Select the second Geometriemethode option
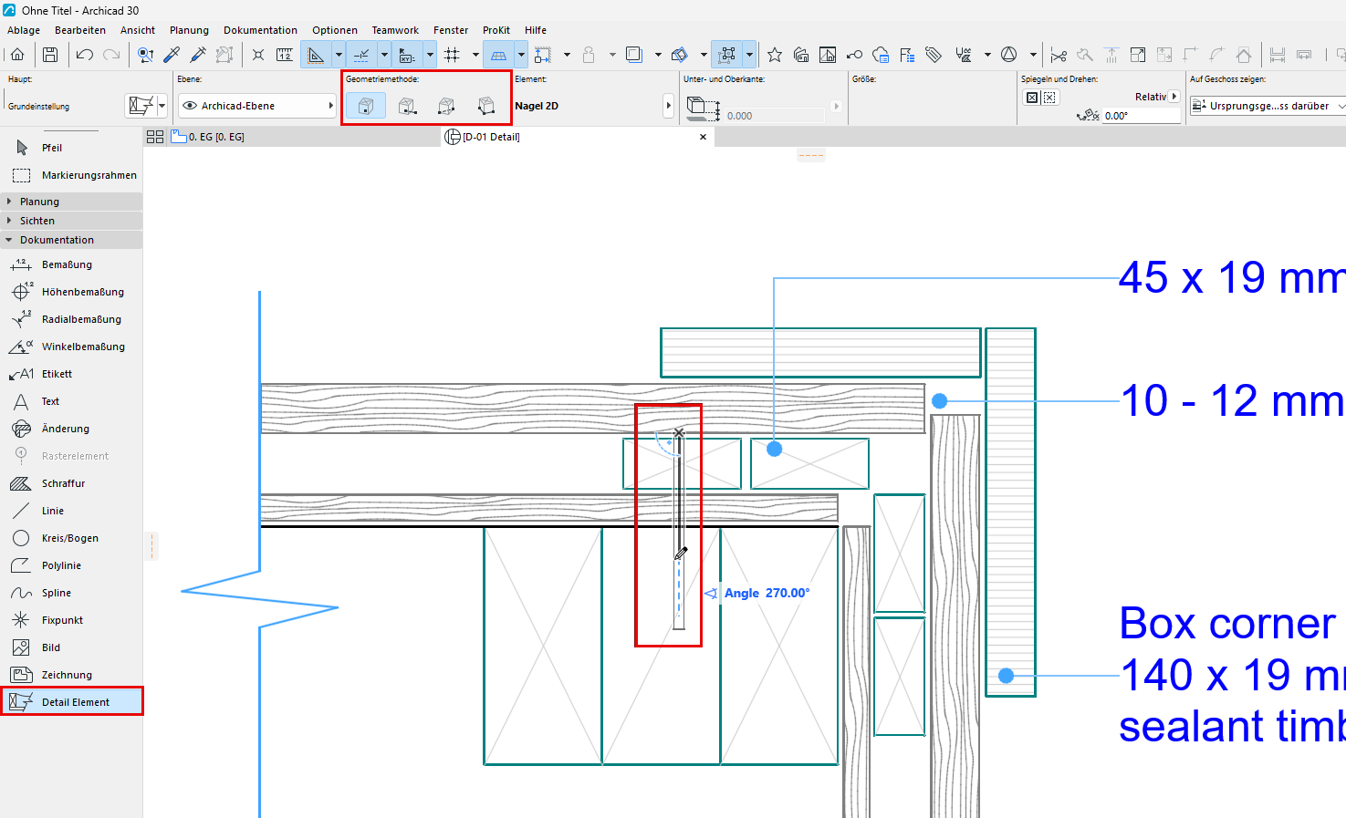This screenshot has width=1346, height=818. point(407,107)
